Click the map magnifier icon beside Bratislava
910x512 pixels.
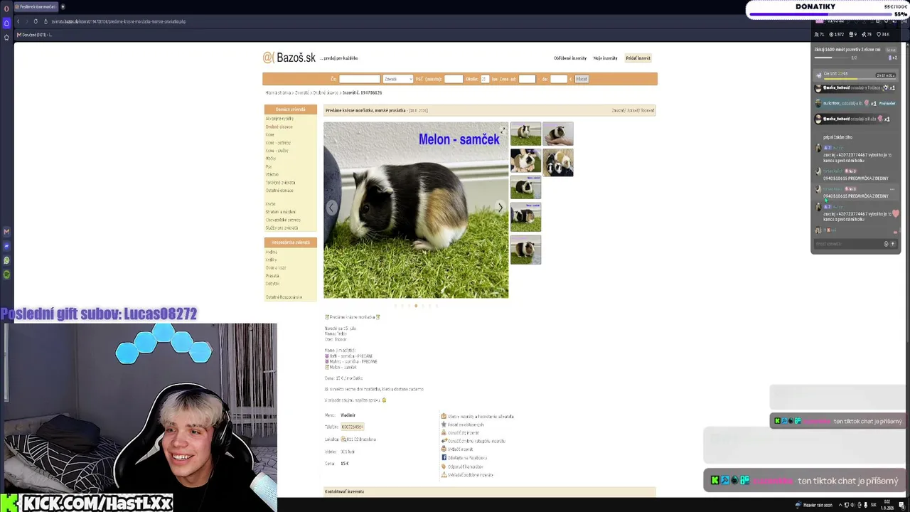[x=343, y=439]
